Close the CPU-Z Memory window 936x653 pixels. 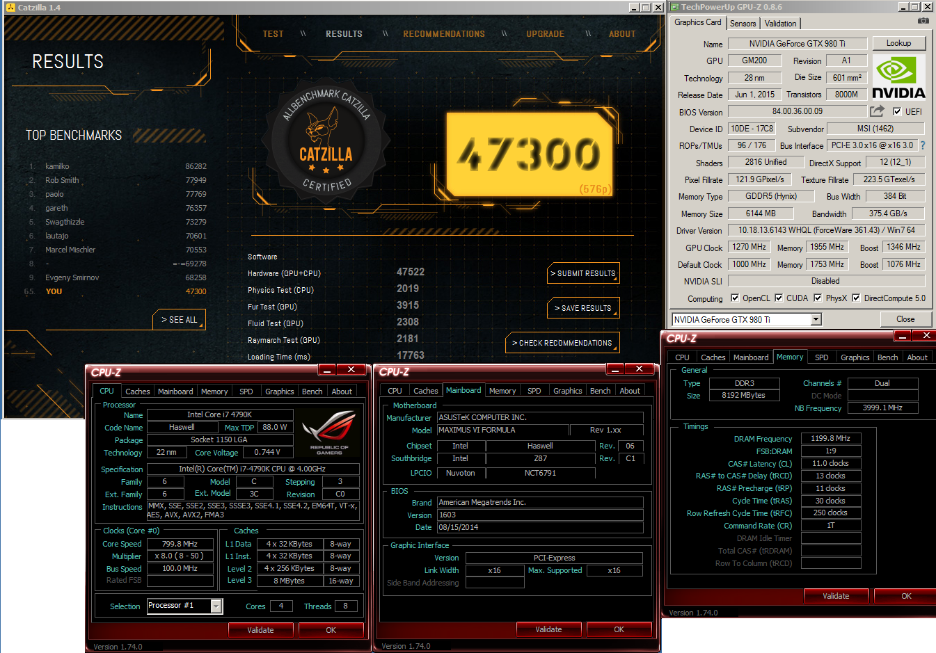pos(926,336)
